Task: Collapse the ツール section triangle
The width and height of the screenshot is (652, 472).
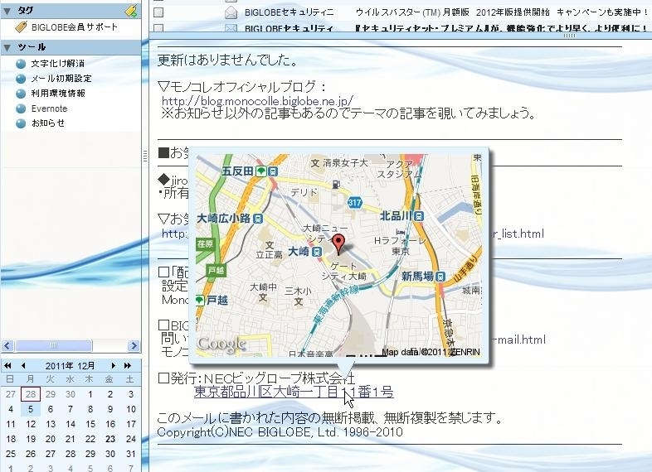Action: tap(7, 48)
